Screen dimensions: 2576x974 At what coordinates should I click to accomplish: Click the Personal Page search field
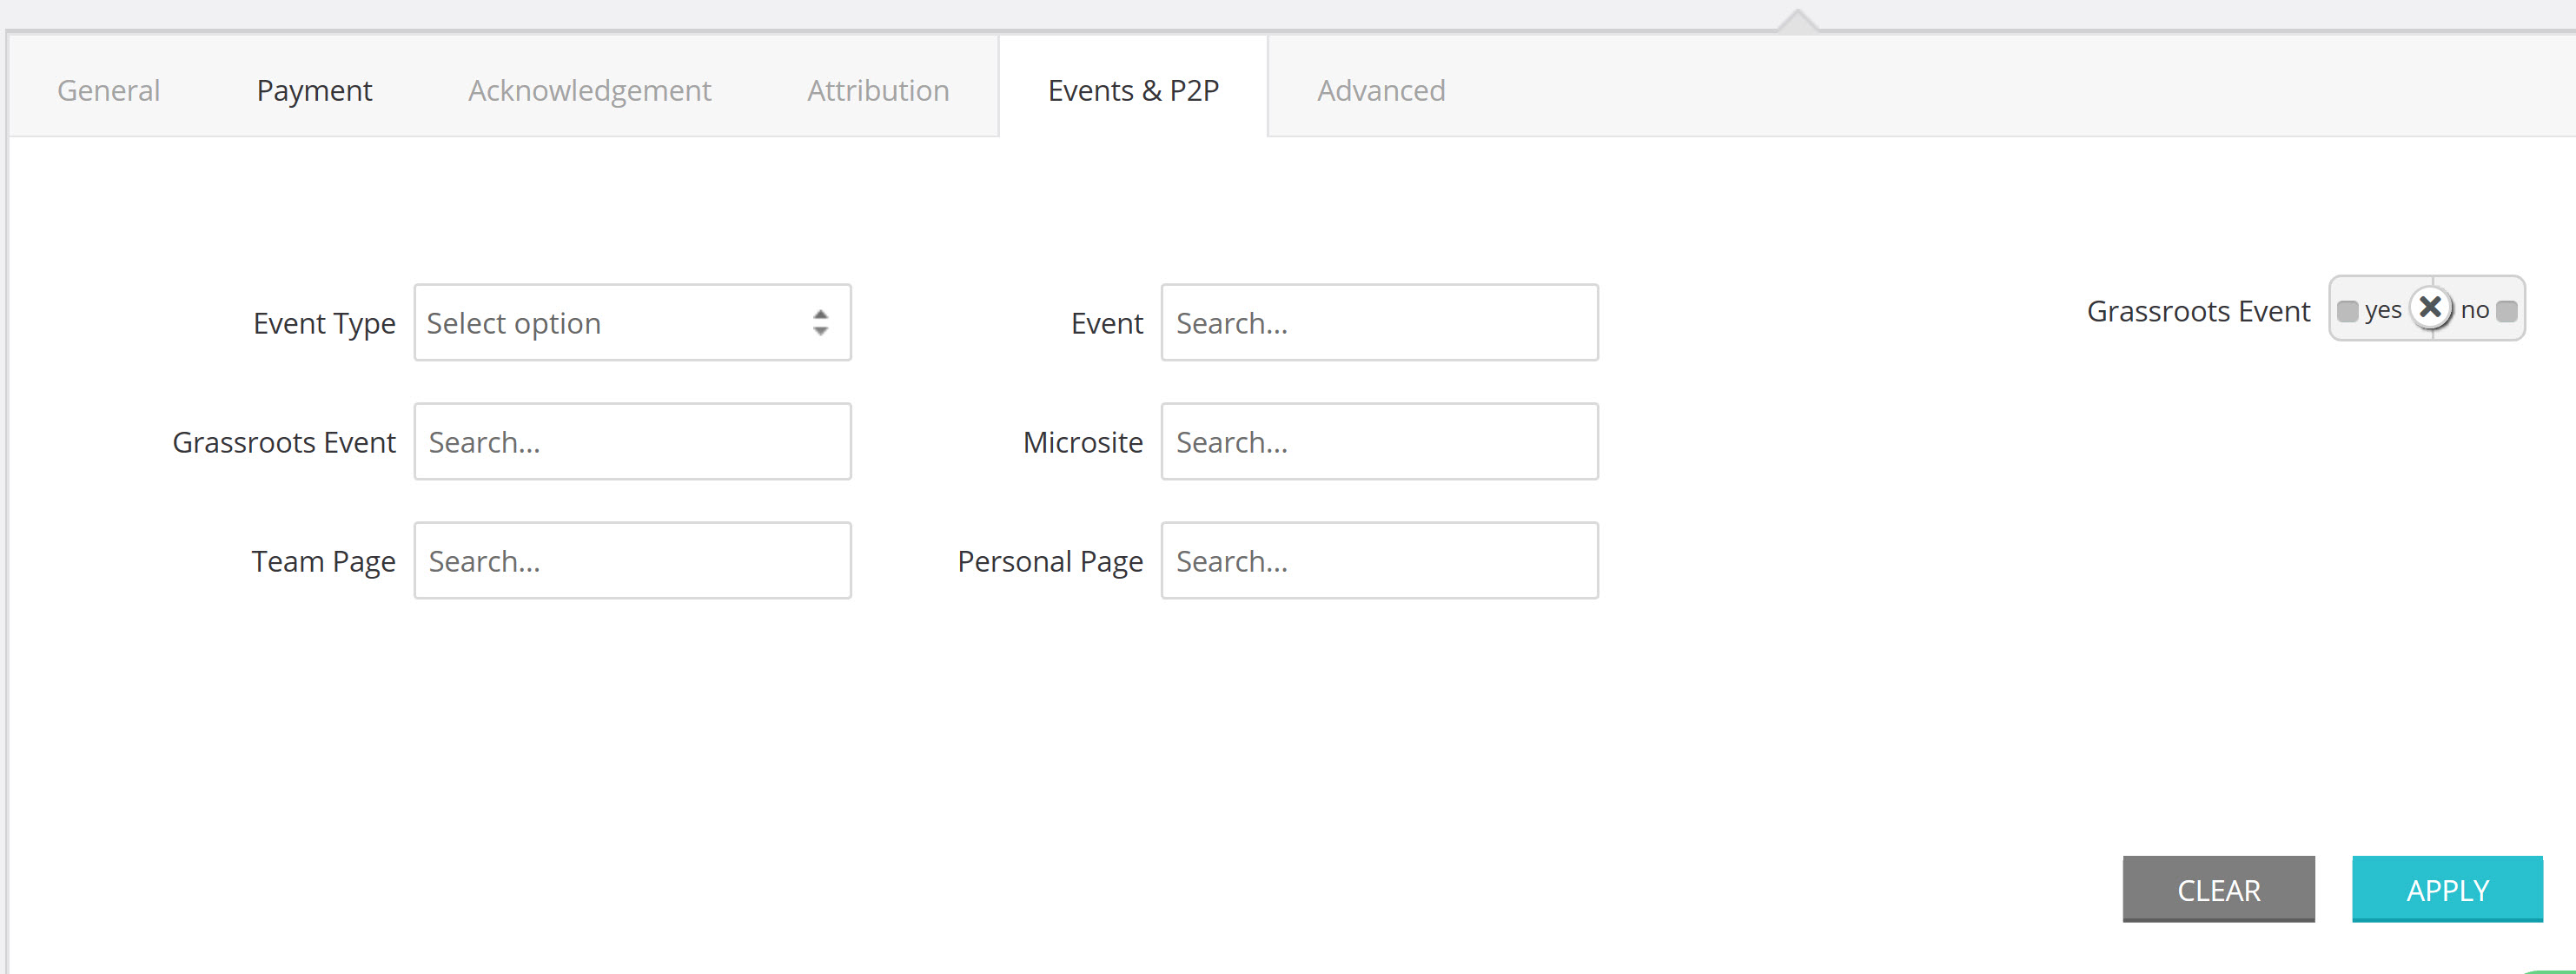tap(1379, 561)
